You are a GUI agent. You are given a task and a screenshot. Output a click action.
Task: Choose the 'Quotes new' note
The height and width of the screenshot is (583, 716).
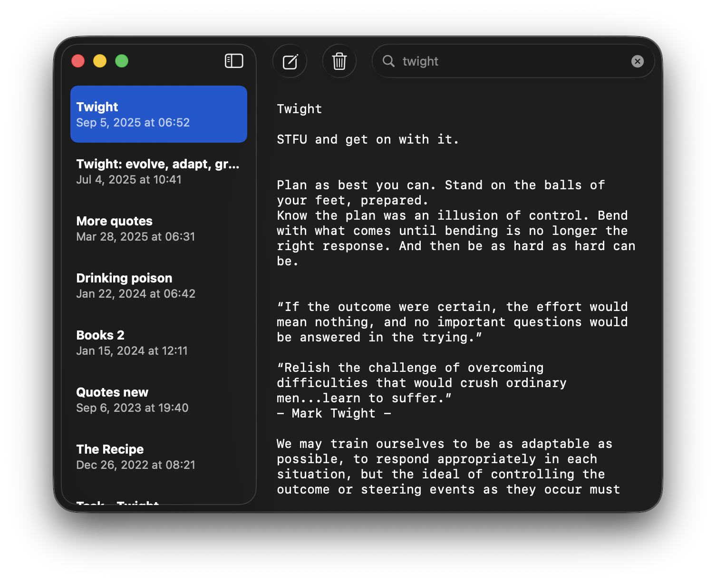pos(158,399)
